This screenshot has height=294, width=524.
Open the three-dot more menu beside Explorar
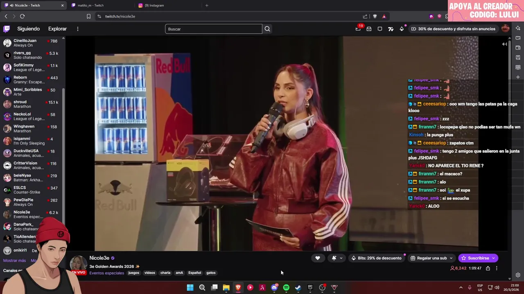click(77, 29)
